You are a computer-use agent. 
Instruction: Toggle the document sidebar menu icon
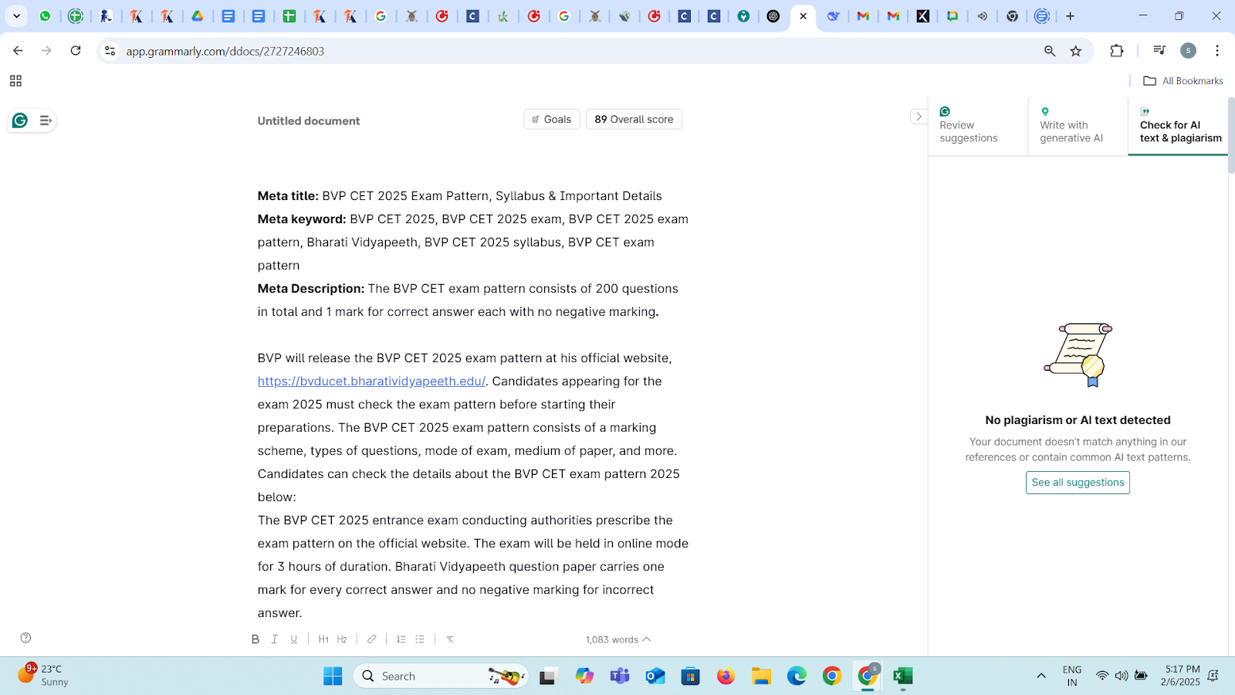46,120
